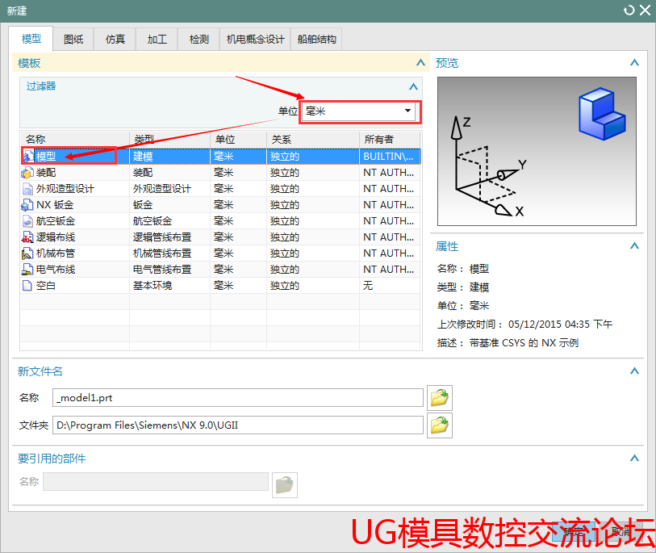Click the 逻辑布线 template icon
Image resolution: width=656 pixels, height=553 pixels.
point(27,237)
